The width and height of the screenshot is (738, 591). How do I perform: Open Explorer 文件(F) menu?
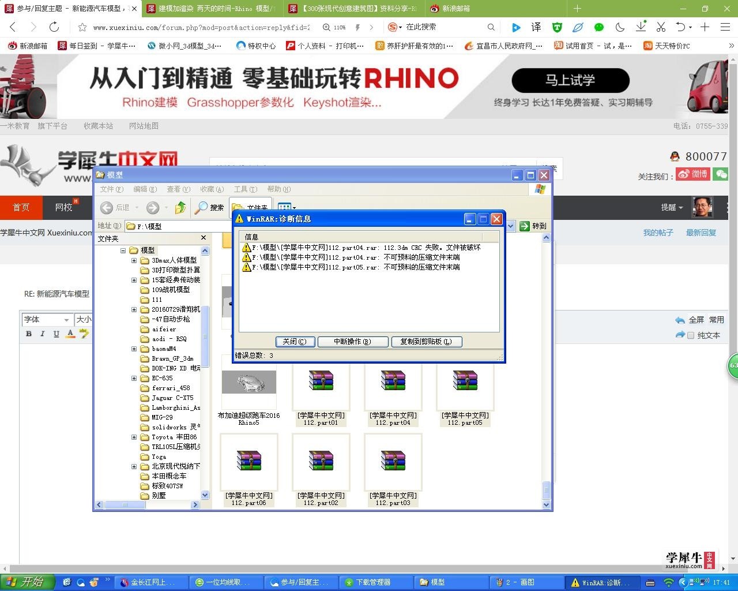pos(111,189)
